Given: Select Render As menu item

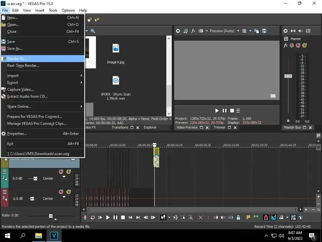Looking at the screenshot, I should (x=43, y=58).
